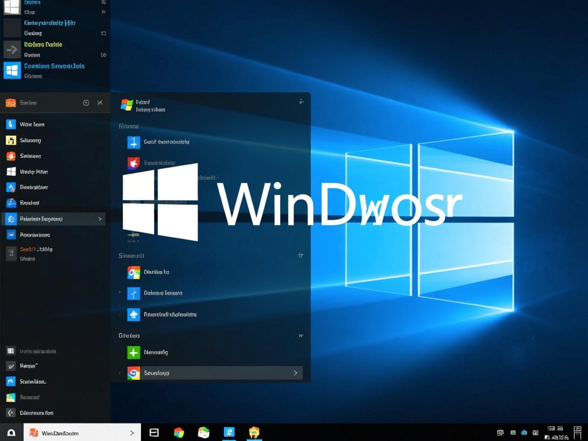Viewport: 588px width, 441px height.
Task: Click the blue code app icon on the taskbar
Action: [x=229, y=432]
